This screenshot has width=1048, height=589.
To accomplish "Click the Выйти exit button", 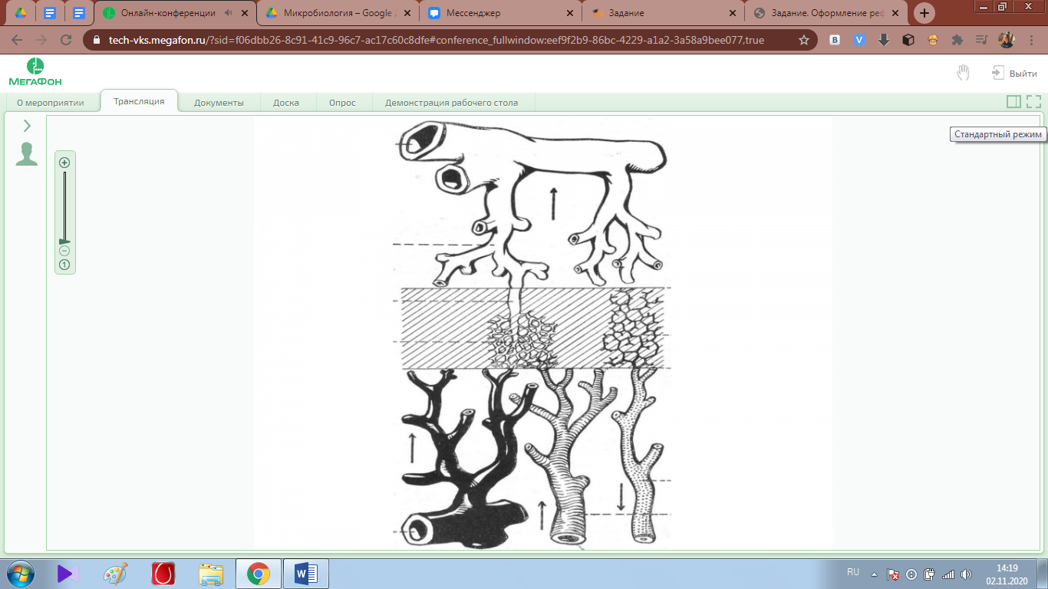I will click(x=1014, y=73).
